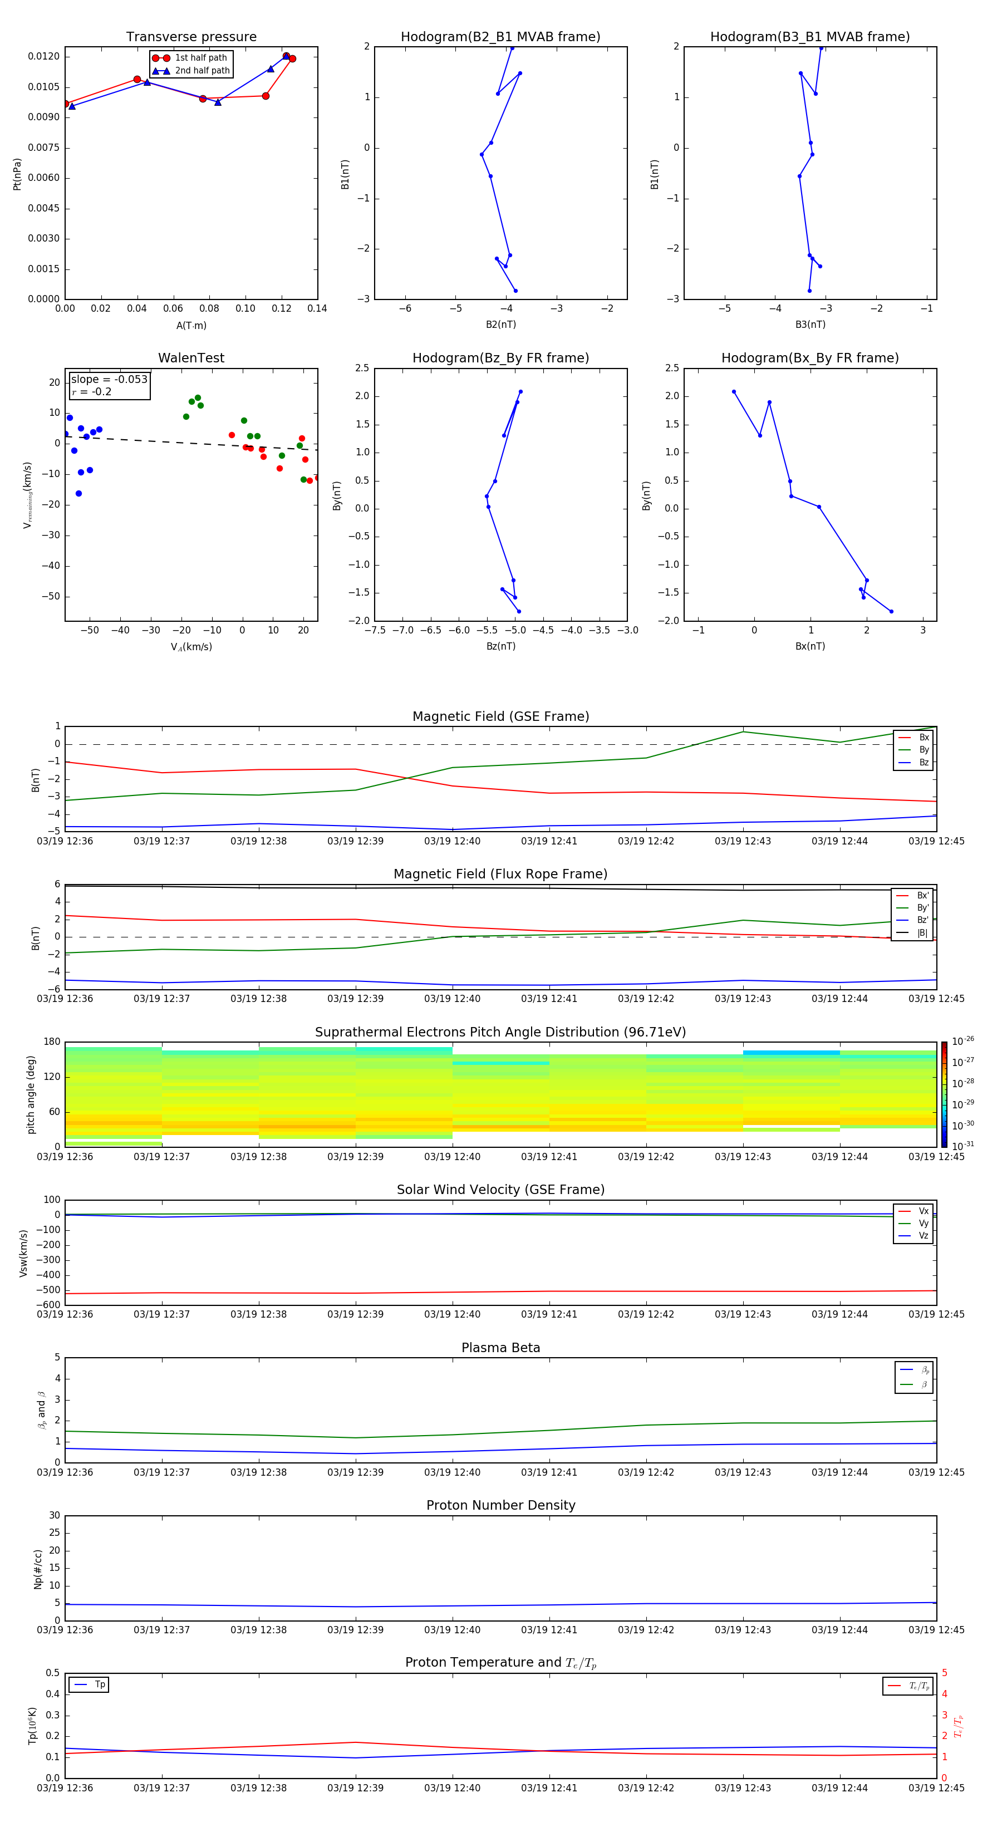This screenshot has height=1837, width=1002.
Task: Click the 'Tp(10^6K)' axis label
Action: coord(32,1726)
